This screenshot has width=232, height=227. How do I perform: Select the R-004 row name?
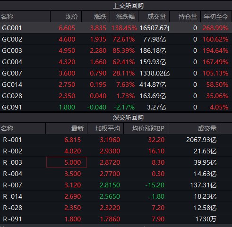click(12, 174)
